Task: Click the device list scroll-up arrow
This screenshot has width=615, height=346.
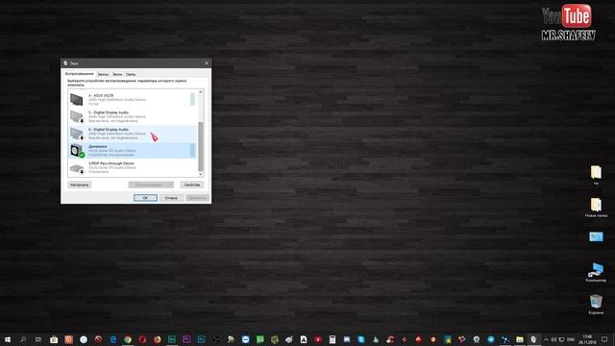Action: point(201,92)
